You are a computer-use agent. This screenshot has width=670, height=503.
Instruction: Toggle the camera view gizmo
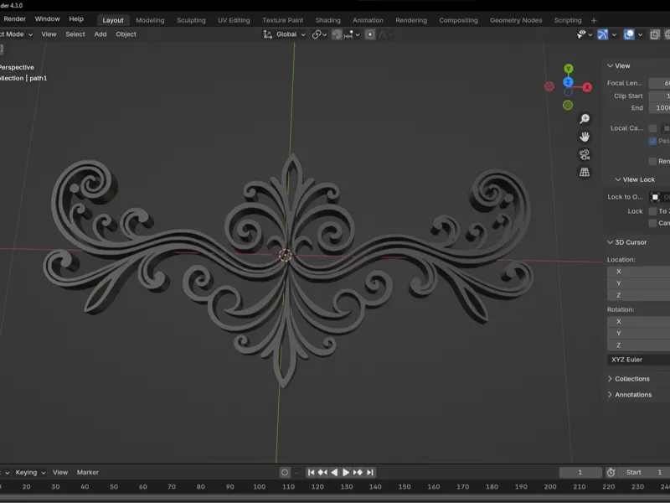click(x=584, y=154)
